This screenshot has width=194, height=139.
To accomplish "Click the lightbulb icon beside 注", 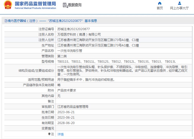I will coord(49,134).
